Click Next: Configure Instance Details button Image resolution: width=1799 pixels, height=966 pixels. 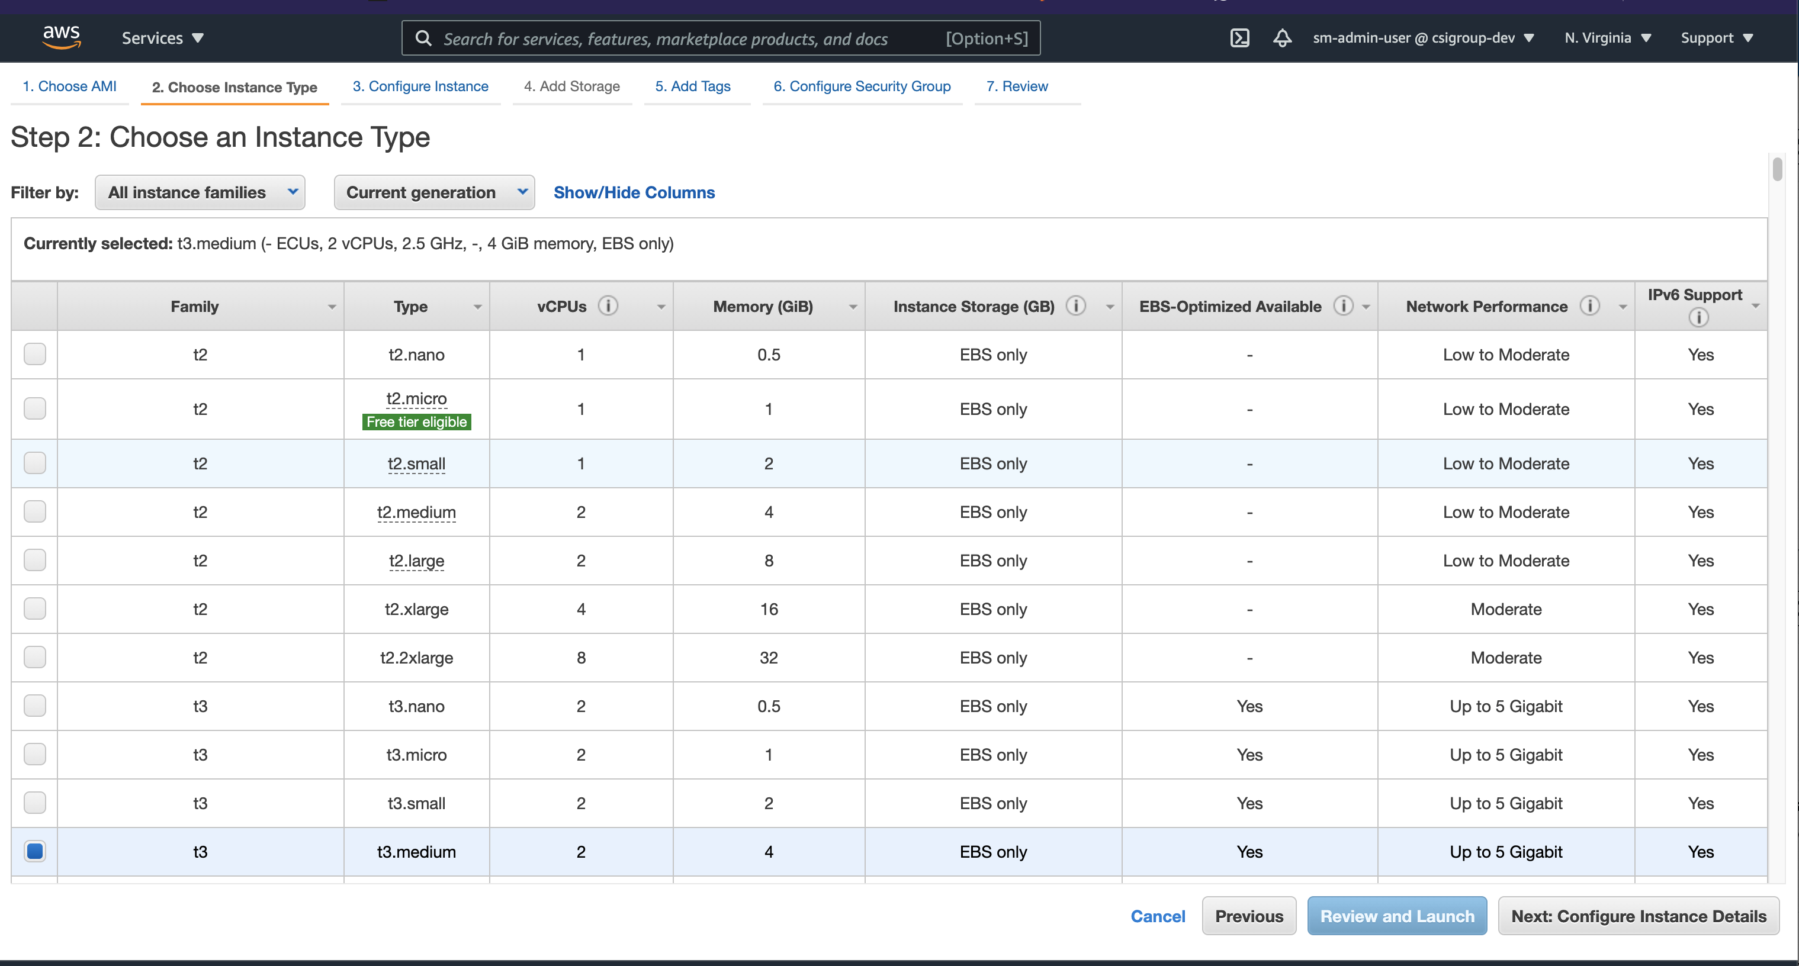(1639, 916)
